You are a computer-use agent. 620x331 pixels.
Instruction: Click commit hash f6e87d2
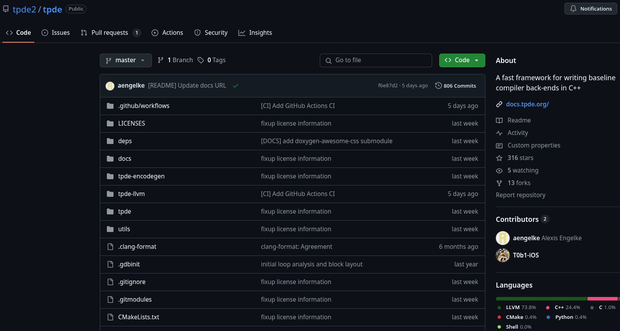[x=388, y=86]
